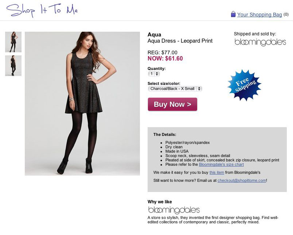Click the Aqua Dress - Leopard Print title
293x235 pixels.
tap(180, 41)
